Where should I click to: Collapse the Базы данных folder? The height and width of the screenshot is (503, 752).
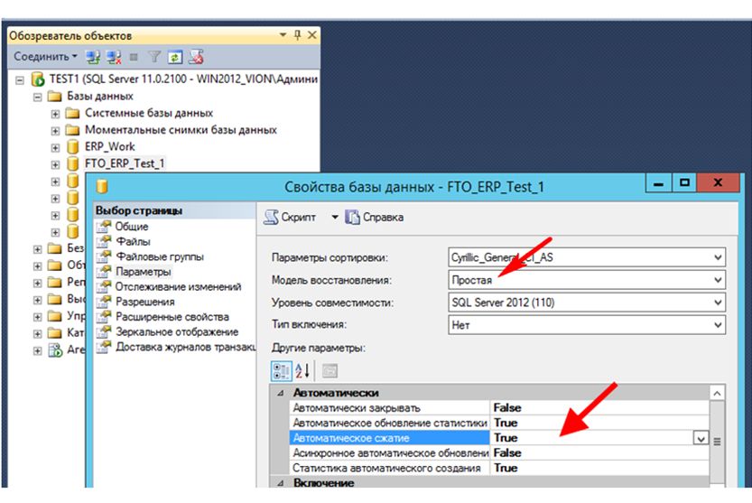37,97
